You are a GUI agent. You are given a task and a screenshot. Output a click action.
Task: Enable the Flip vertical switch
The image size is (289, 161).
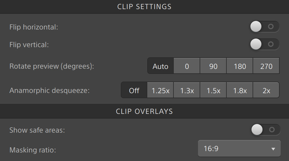pyautogui.click(x=264, y=44)
